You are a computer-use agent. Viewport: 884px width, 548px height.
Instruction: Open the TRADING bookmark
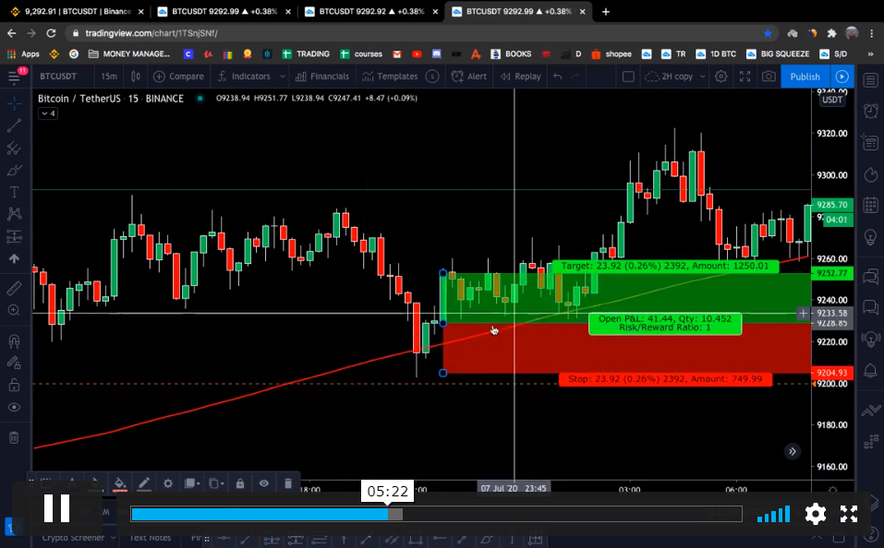(x=306, y=54)
